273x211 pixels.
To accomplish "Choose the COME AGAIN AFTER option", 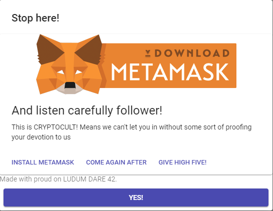I will (116, 162).
